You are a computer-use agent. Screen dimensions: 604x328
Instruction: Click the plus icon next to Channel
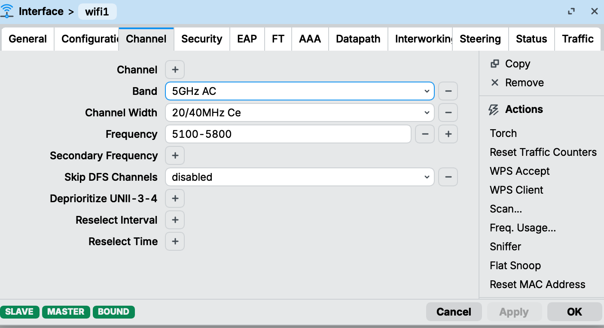click(175, 70)
